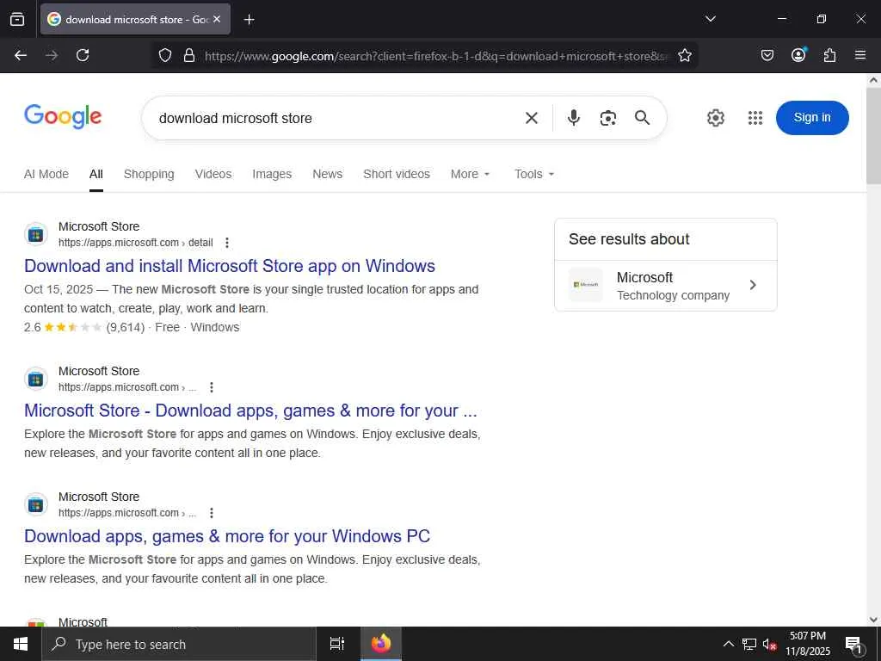The height and width of the screenshot is (661, 881).
Task: Go back to the previous page
Action: click(21, 55)
